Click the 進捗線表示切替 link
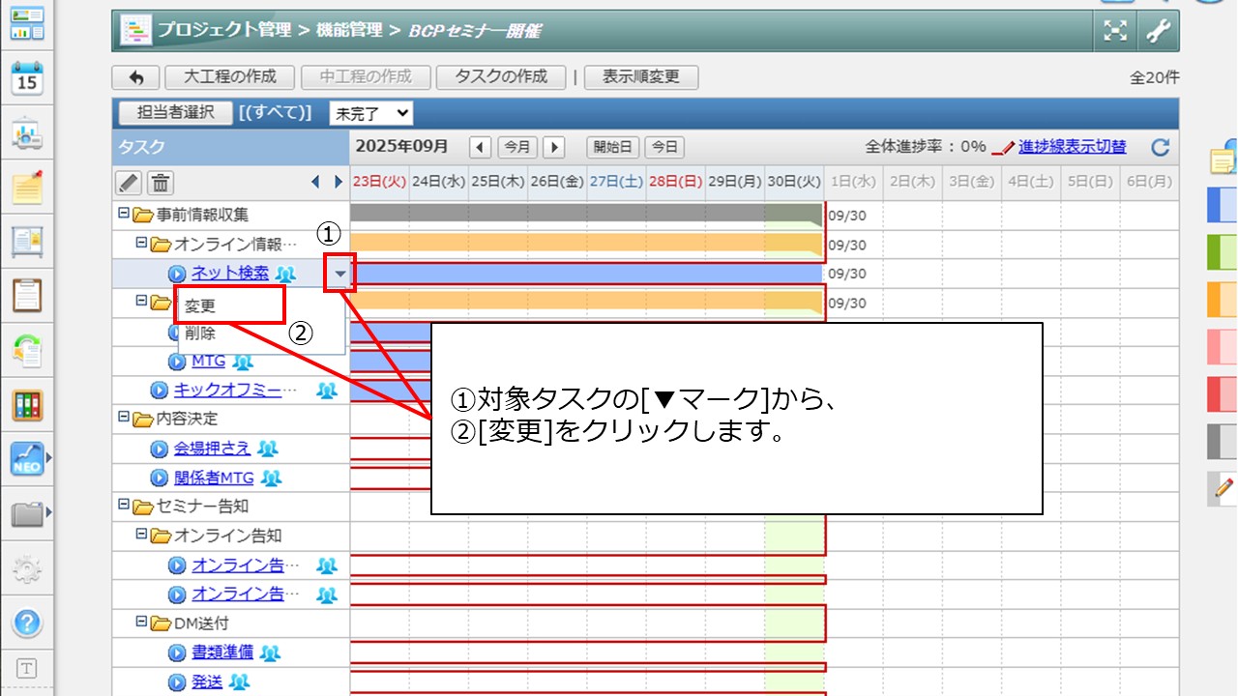 point(1072,147)
